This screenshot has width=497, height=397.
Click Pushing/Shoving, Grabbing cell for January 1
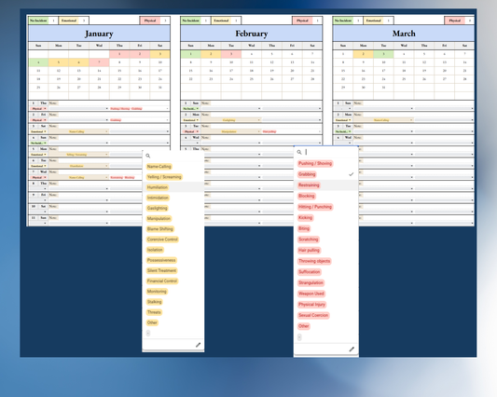pos(139,109)
